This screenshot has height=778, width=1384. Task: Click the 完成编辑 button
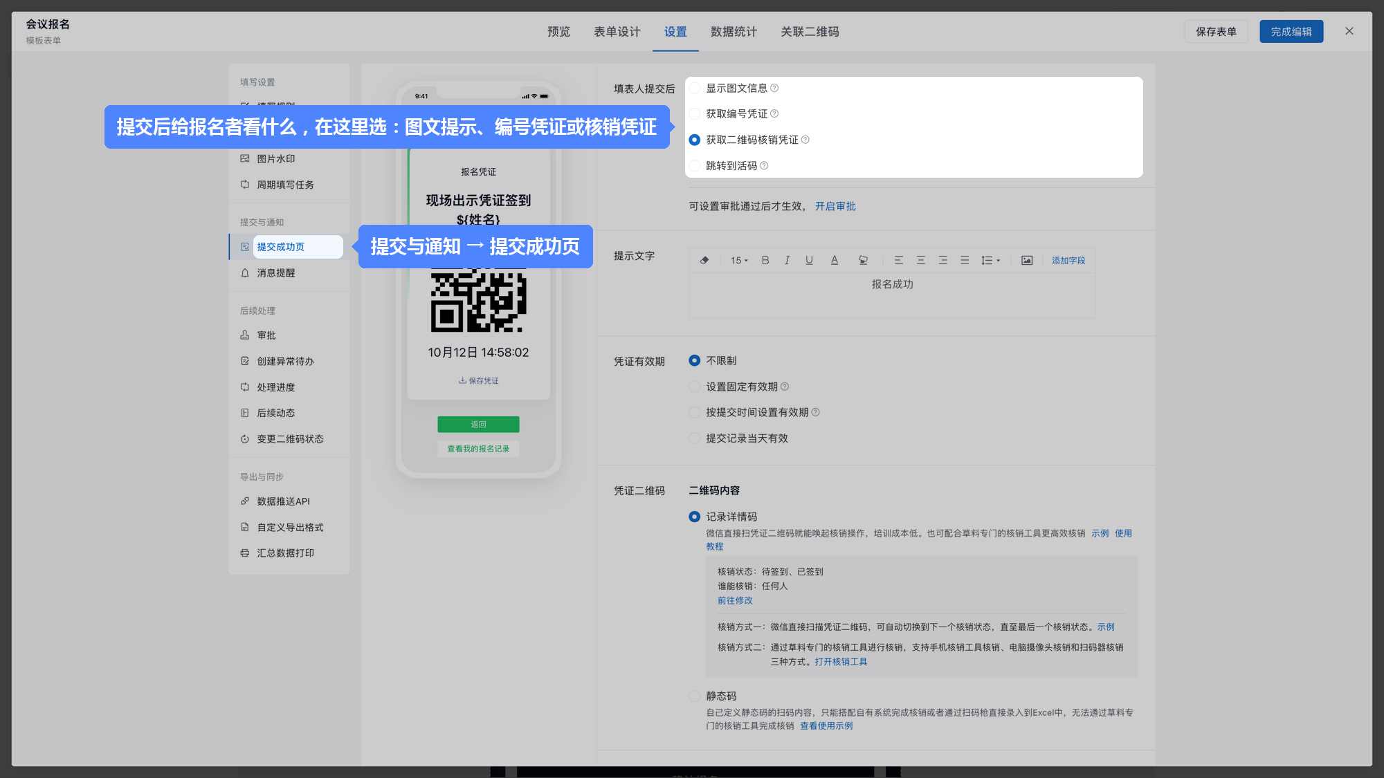[x=1291, y=31]
